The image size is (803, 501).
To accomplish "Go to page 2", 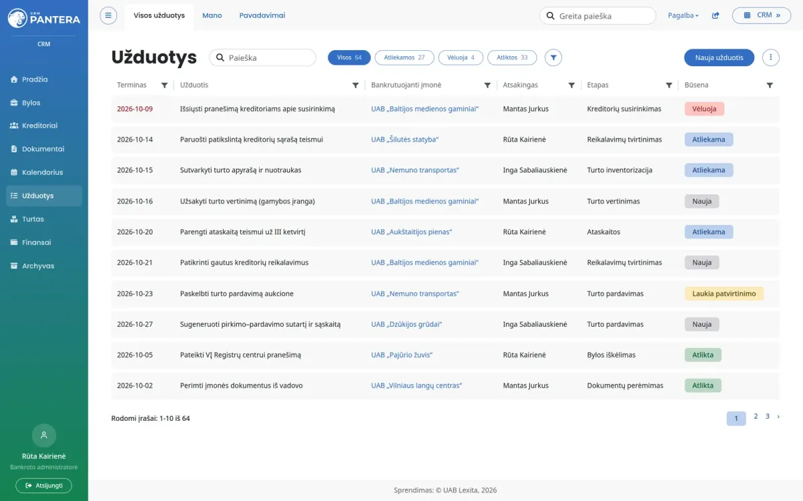I will point(755,416).
